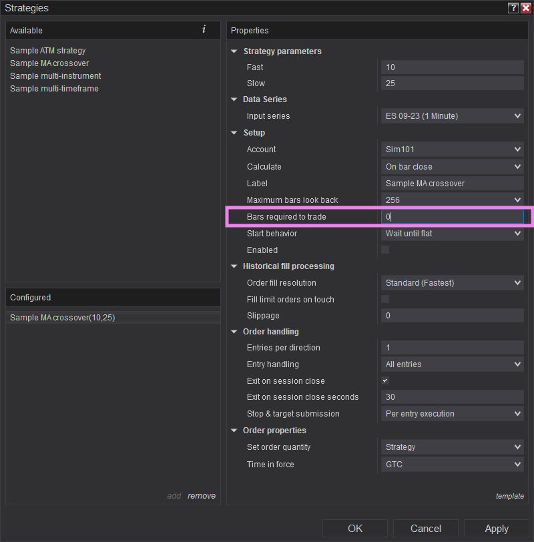Collapse the Order handling section
534x542 pixels.
(234, 332)
